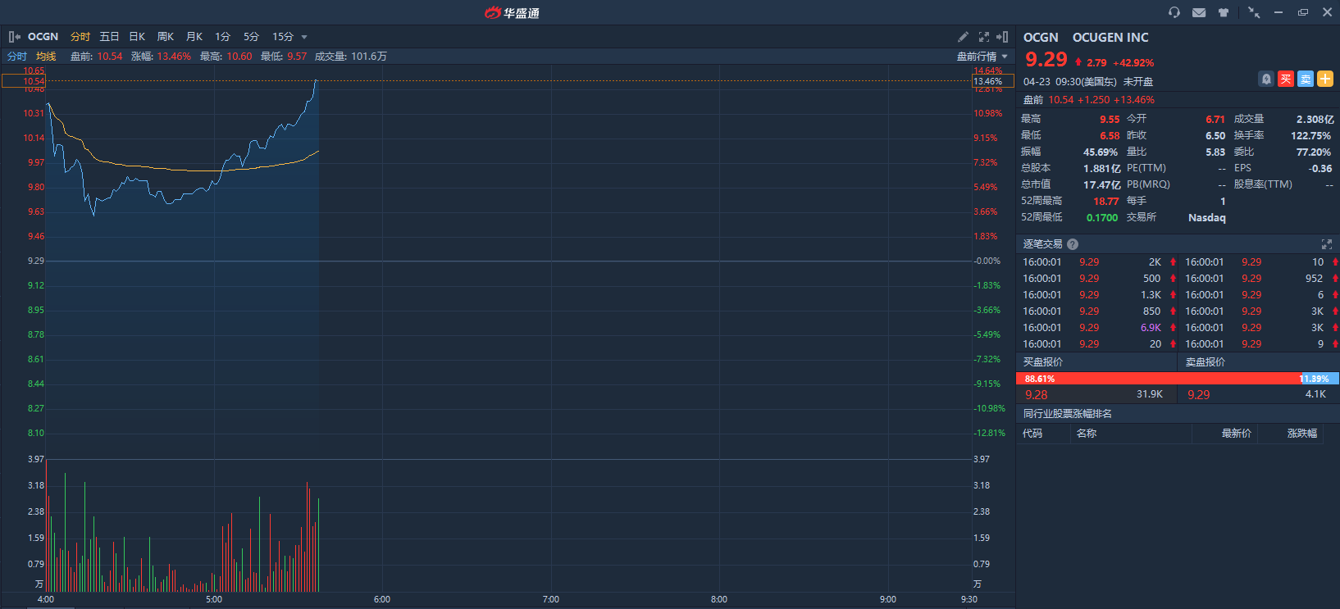
Task: Click the 52周最高 value 18.77
Action: (x=1105, y=201)
